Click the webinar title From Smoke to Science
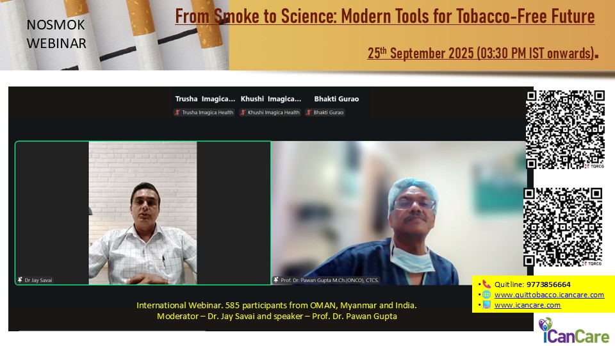 click(385, 17)
